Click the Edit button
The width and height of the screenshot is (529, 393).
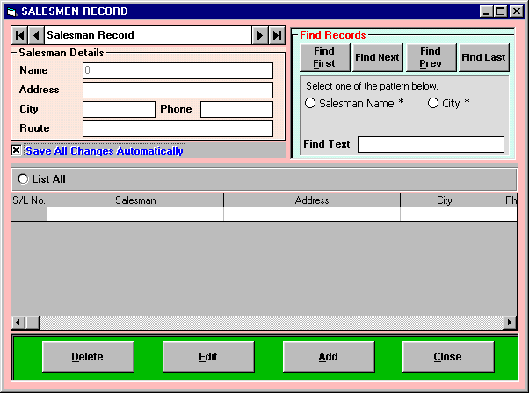(208, 357)
